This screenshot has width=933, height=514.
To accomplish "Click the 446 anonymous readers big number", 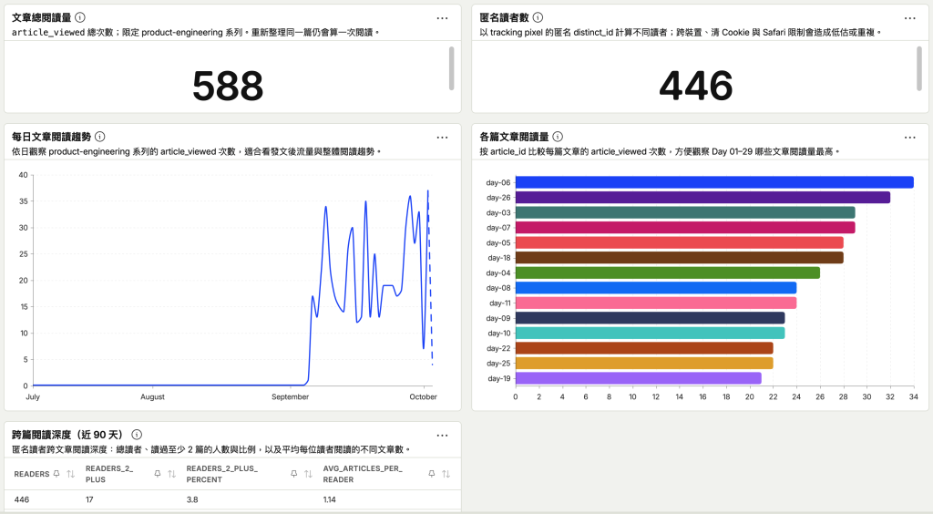I will (x=695, y=86).
